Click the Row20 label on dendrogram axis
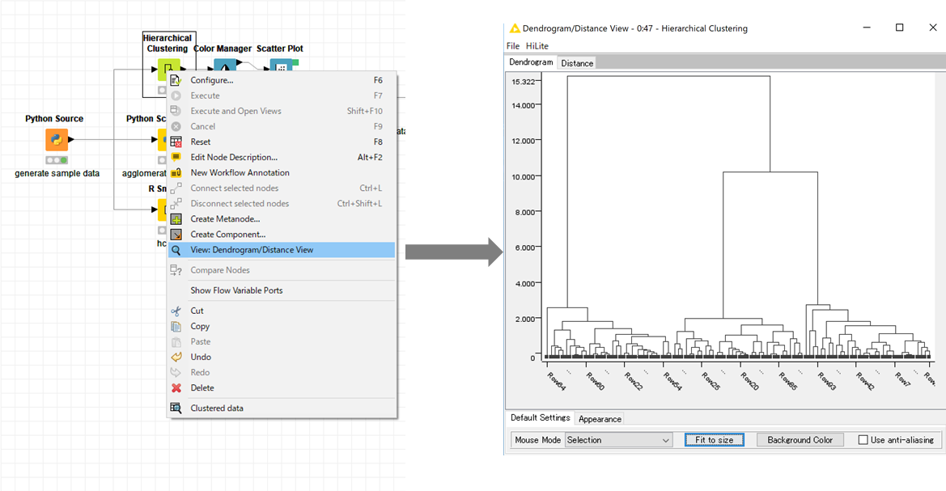Screen dimensions: 946x491 click(749, 381)
